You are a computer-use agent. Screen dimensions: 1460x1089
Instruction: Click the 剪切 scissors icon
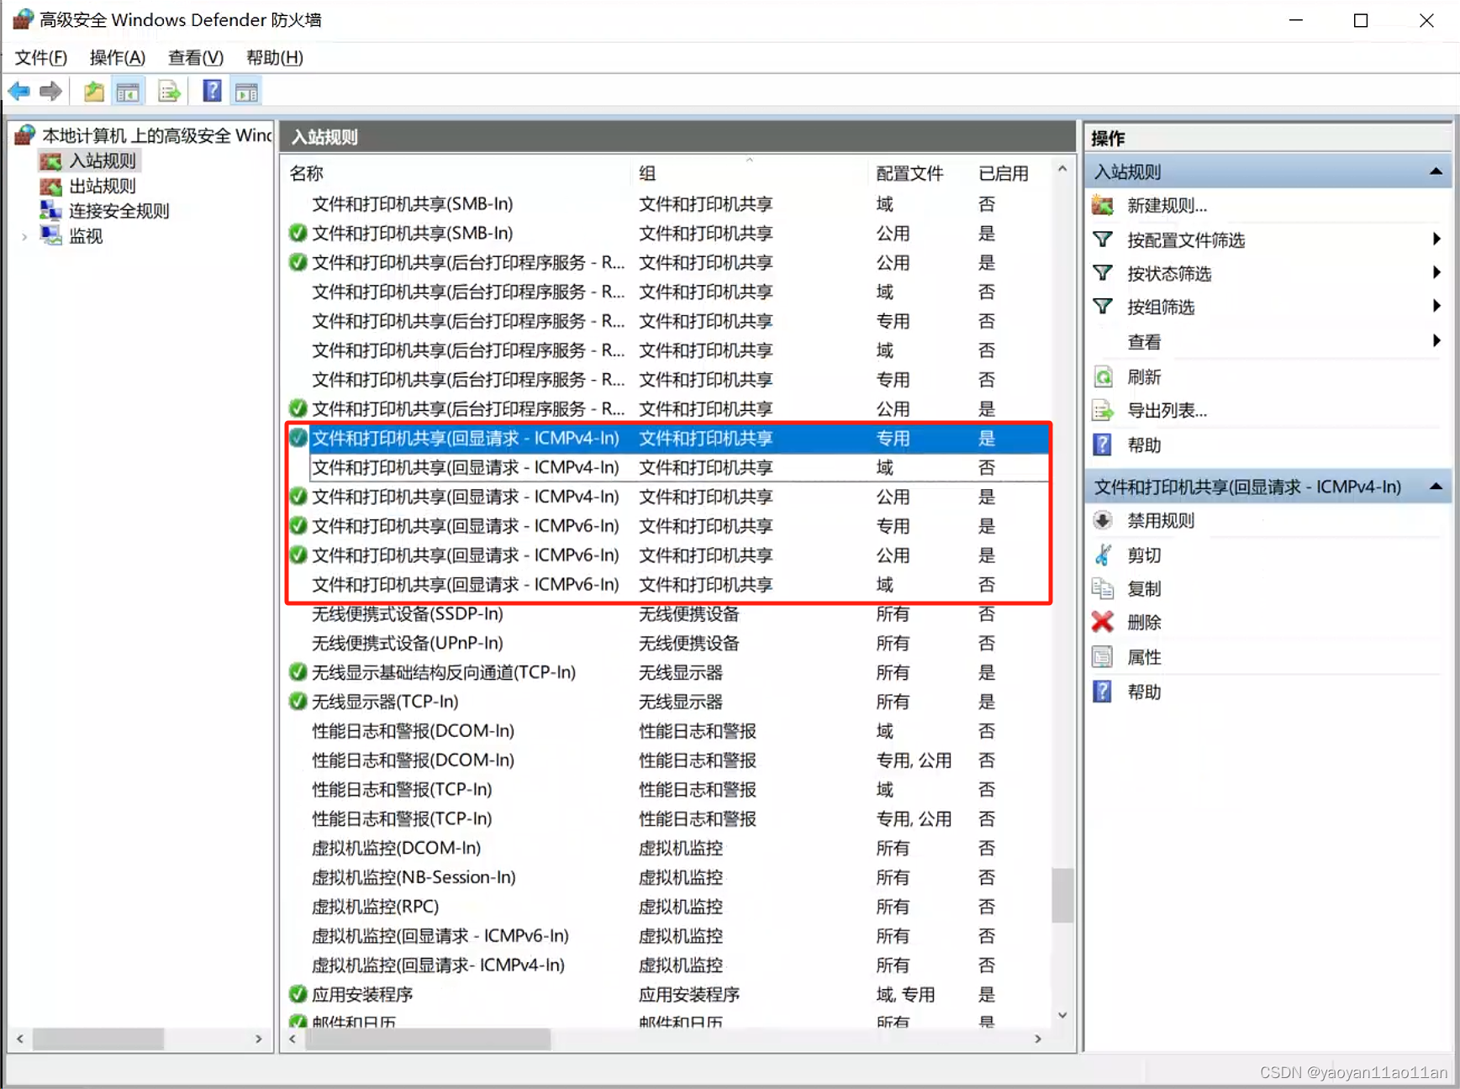click(1103, 555)
